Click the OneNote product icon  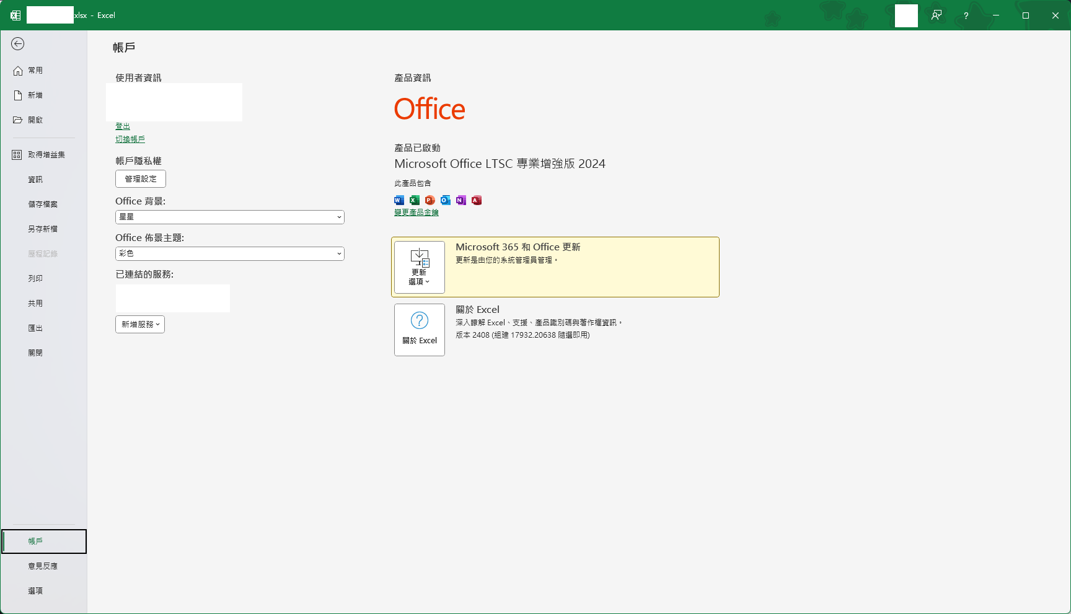[461, 200]
